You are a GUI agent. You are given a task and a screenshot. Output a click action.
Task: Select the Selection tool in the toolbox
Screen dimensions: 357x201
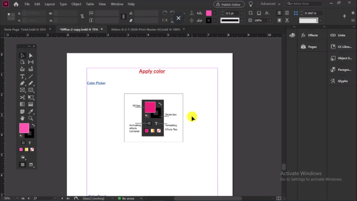pyautogui.click(x=22, y=55)
